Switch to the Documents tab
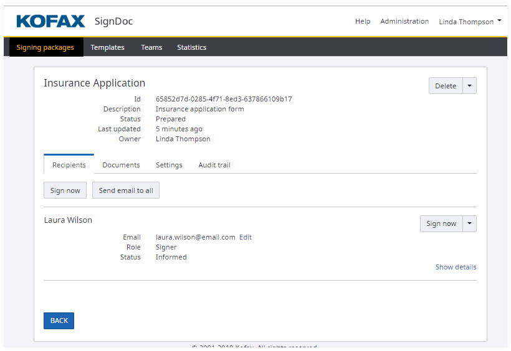Image resolution: width=511 pixels, height=351 pixels. coord(121,165)
